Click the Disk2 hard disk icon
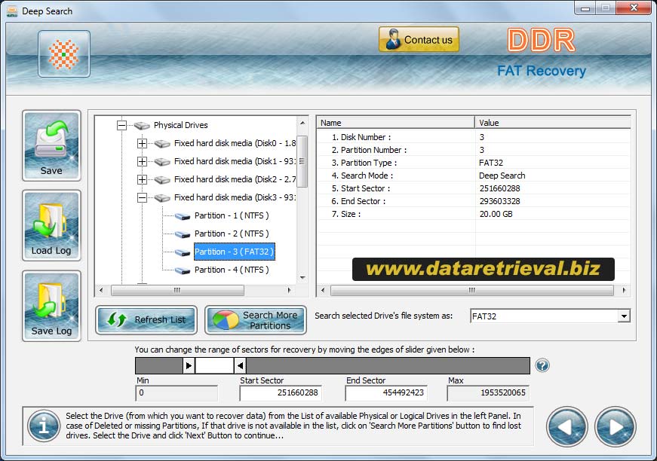The width and height of the screenshot is (657, 461). point(162,179)
